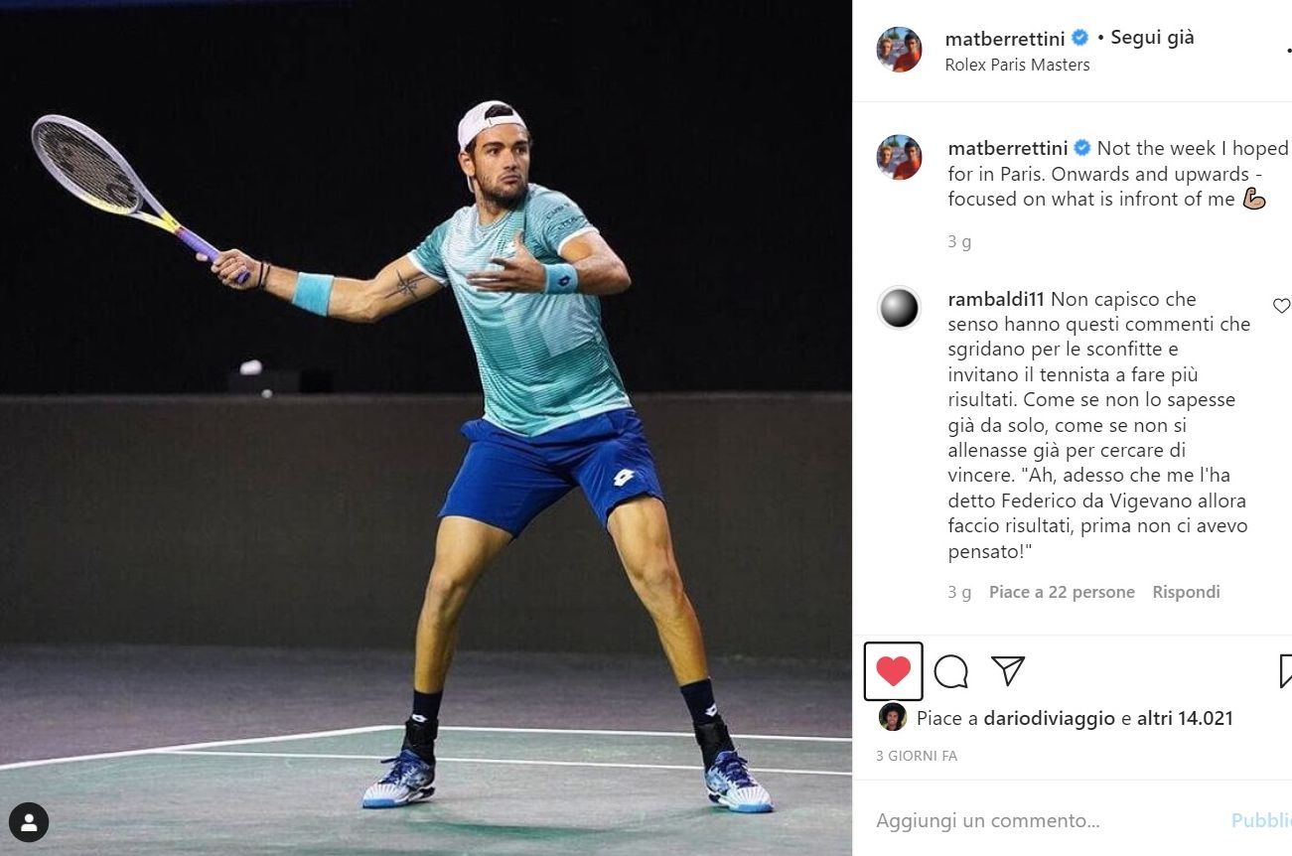Image resolution: width=1292 pixels, height=856 pixels.
Task: View who liked: Piace a 22 persone
Action: coord(1062,592)
